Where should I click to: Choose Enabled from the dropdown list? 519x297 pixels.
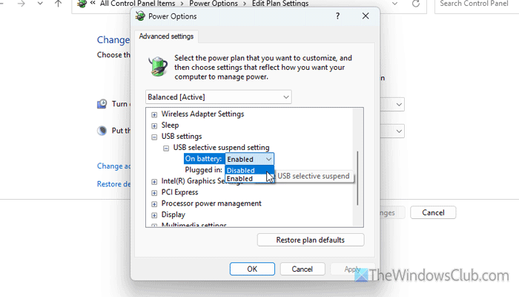[x=249, y=179]
